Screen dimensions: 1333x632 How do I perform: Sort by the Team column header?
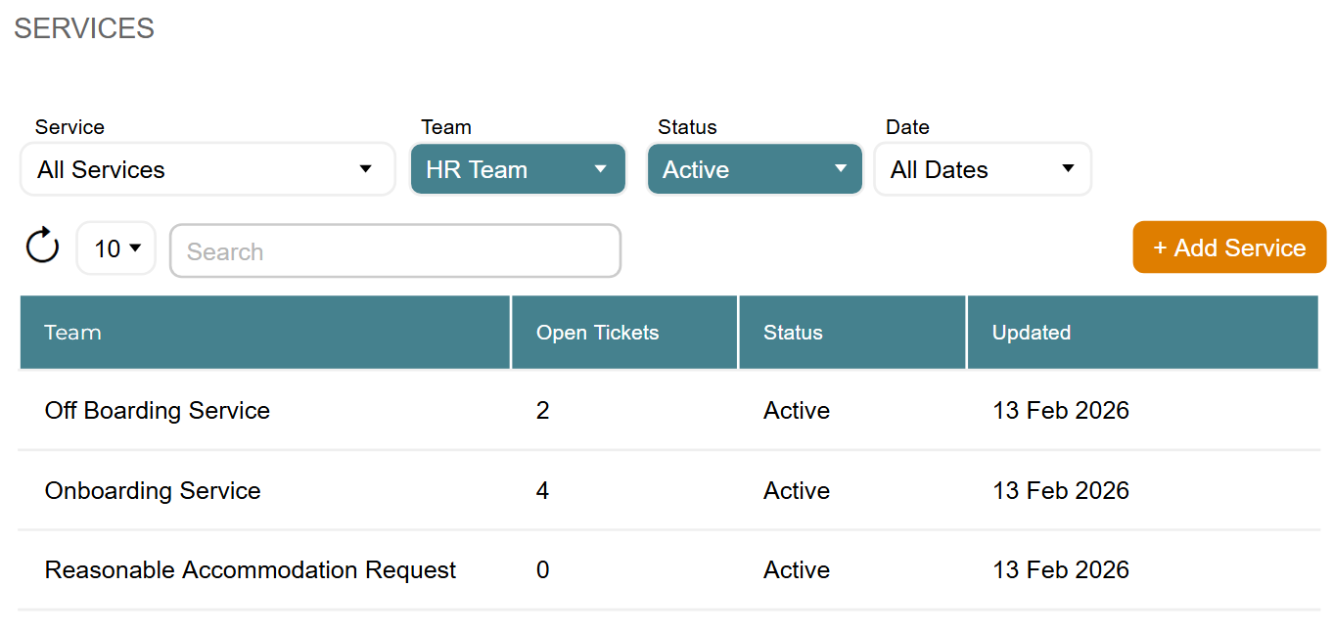click(x=72, y=332)
